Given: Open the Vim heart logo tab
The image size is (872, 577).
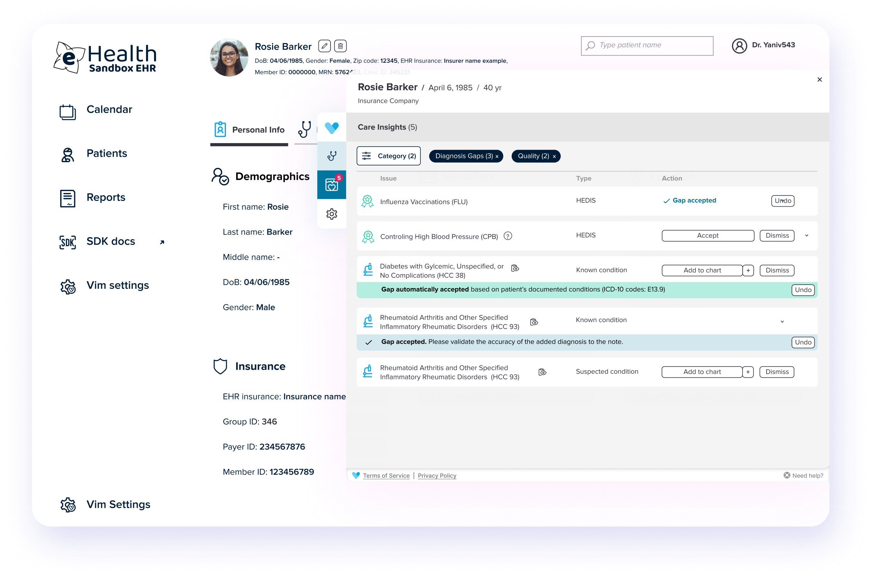Looking at the screenshot, I should 331,128.
